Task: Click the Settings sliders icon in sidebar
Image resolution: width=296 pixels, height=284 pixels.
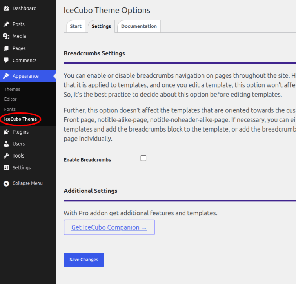Action: [6, 167]
